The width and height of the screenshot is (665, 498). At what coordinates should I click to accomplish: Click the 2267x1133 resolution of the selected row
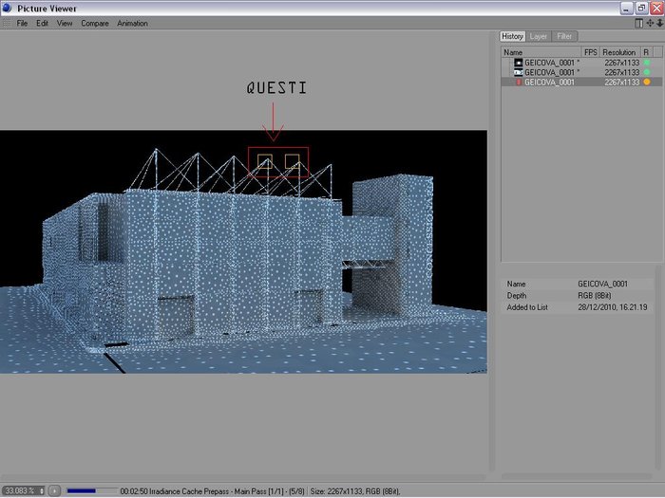[x=621, y=83]
